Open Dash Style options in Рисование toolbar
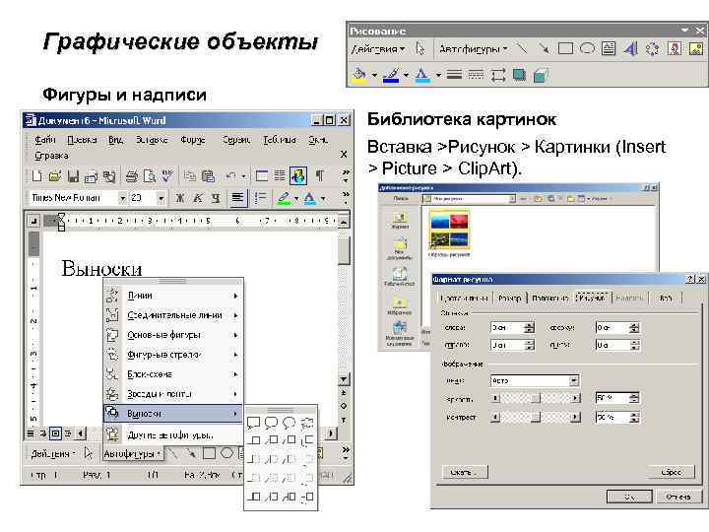 pos(476,75)
